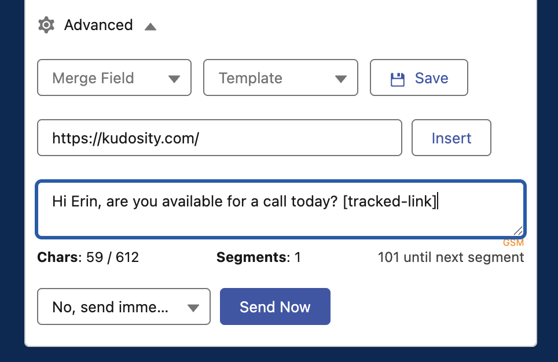Screen dimensions: 558x362
Task: Focus the kudosity.com URL input field
Action: (219, 138)
